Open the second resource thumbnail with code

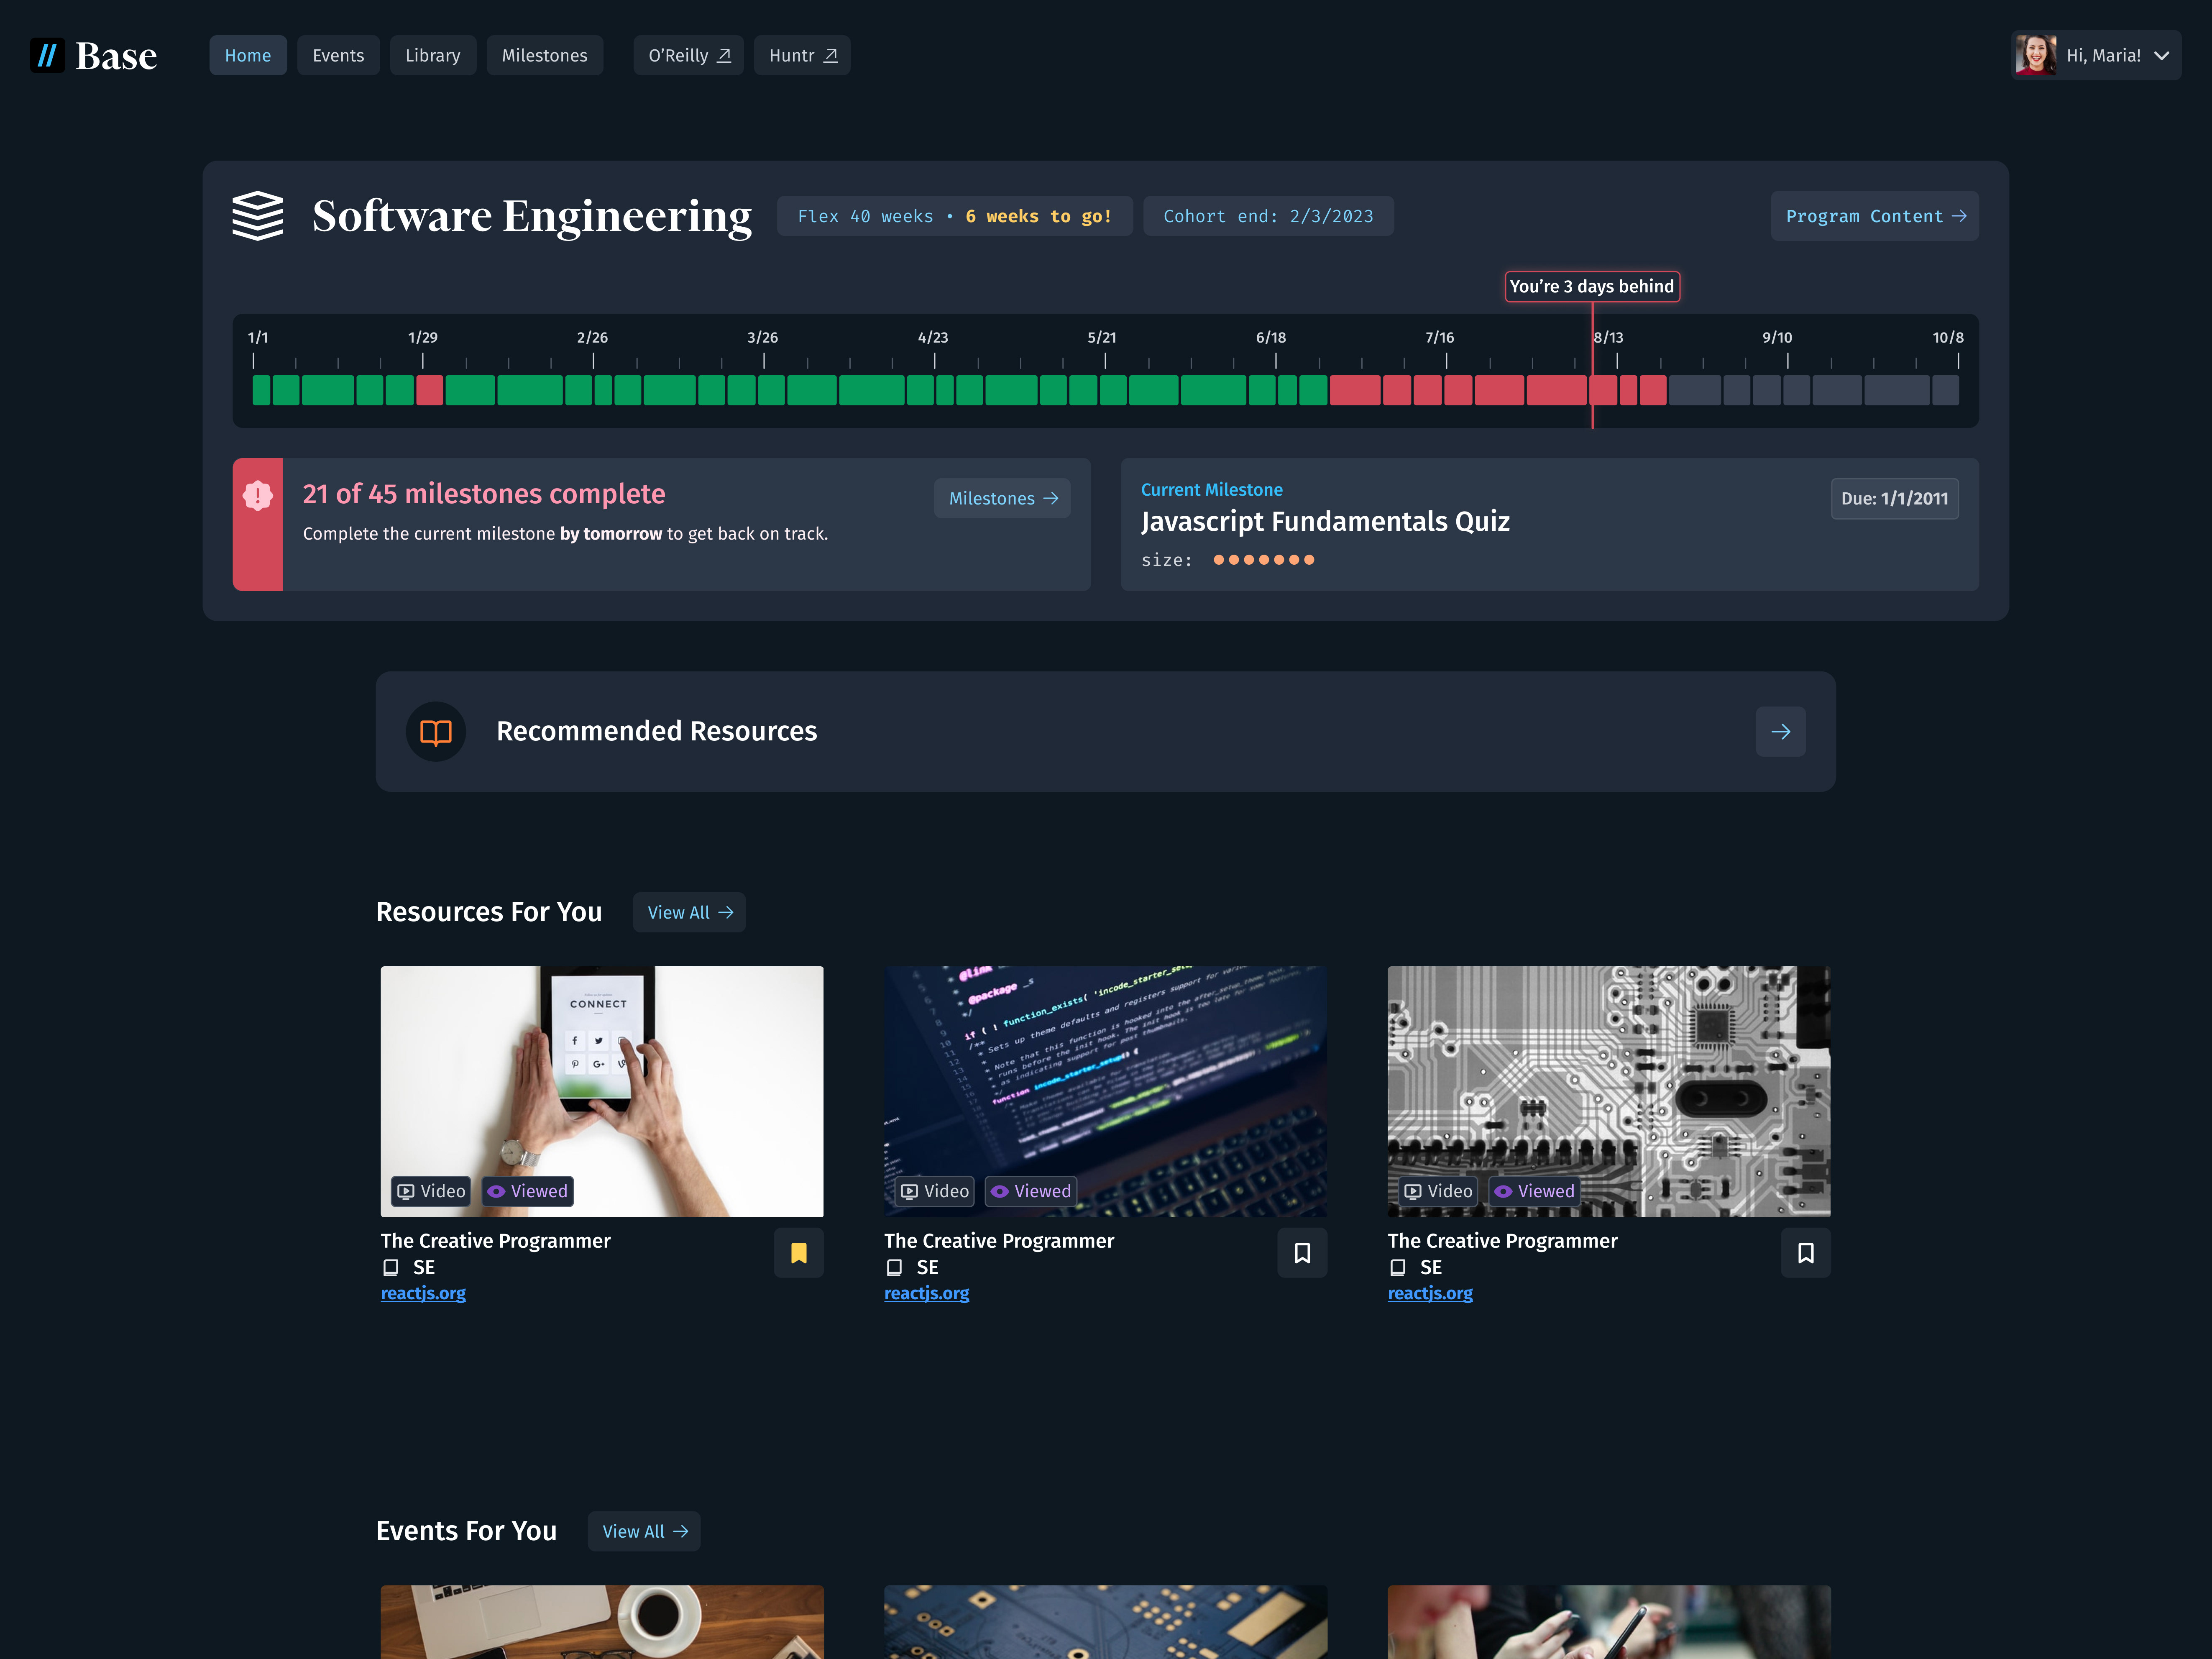coord(1105,1091)
